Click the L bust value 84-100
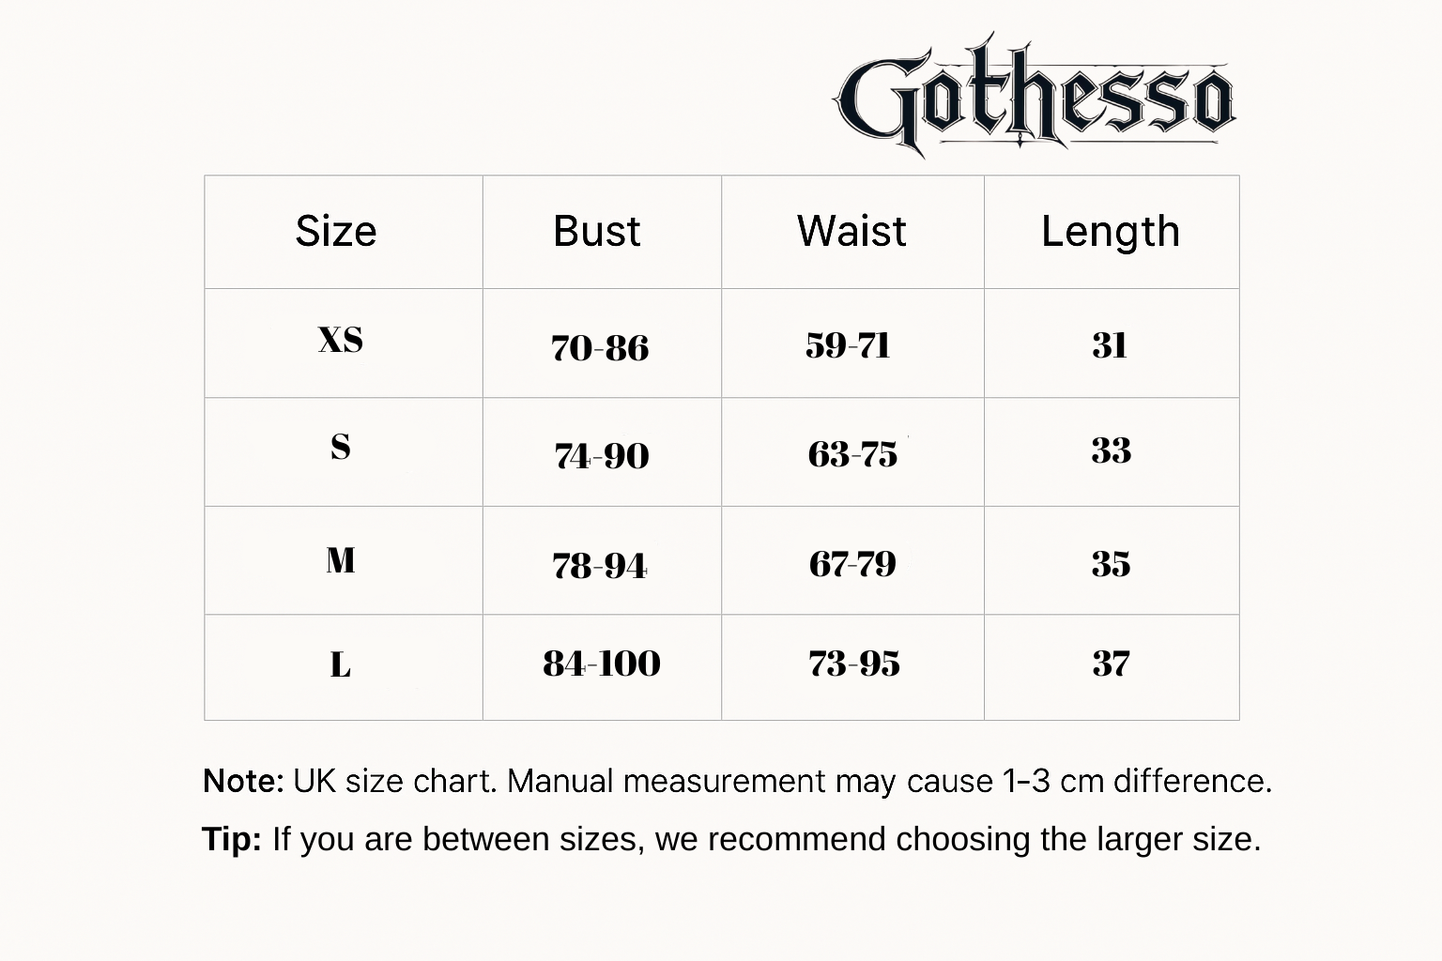Screen dimensions: 1442x961 click(x=602, y=664)
